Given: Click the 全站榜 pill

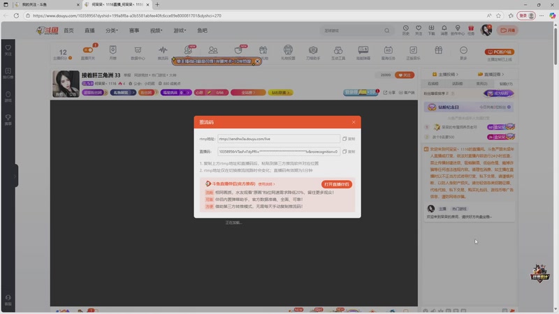Looking at the screenshot, I should coord(248,93).
